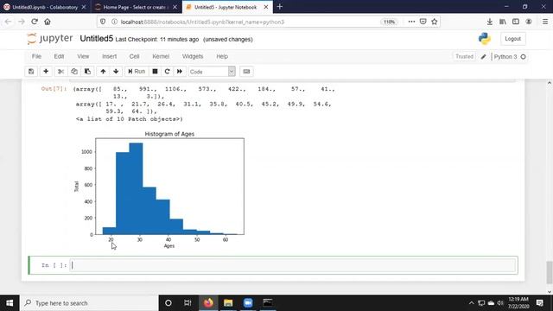The height and width of the screenshot is (311, 553).
Task: Toggle the browser sidebar icon
Action: click(x=516, y=22)
